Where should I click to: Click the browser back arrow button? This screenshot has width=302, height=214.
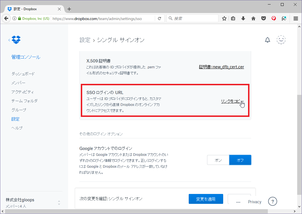(6, 18)
